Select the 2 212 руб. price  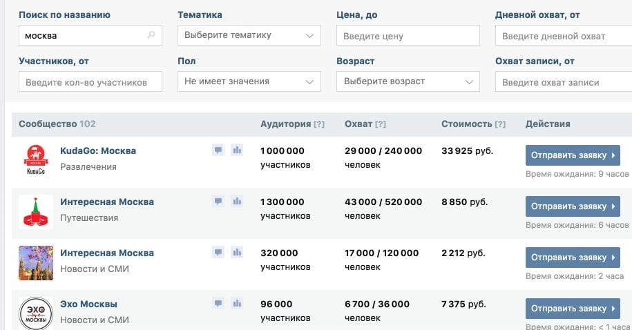[x=463, y=253]
